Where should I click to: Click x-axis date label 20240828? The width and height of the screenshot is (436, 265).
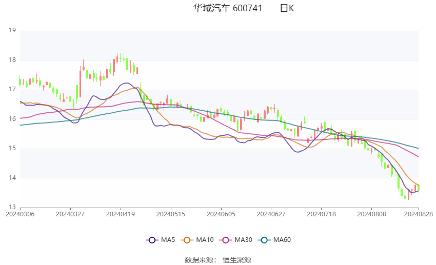click(x=419, y=214)
